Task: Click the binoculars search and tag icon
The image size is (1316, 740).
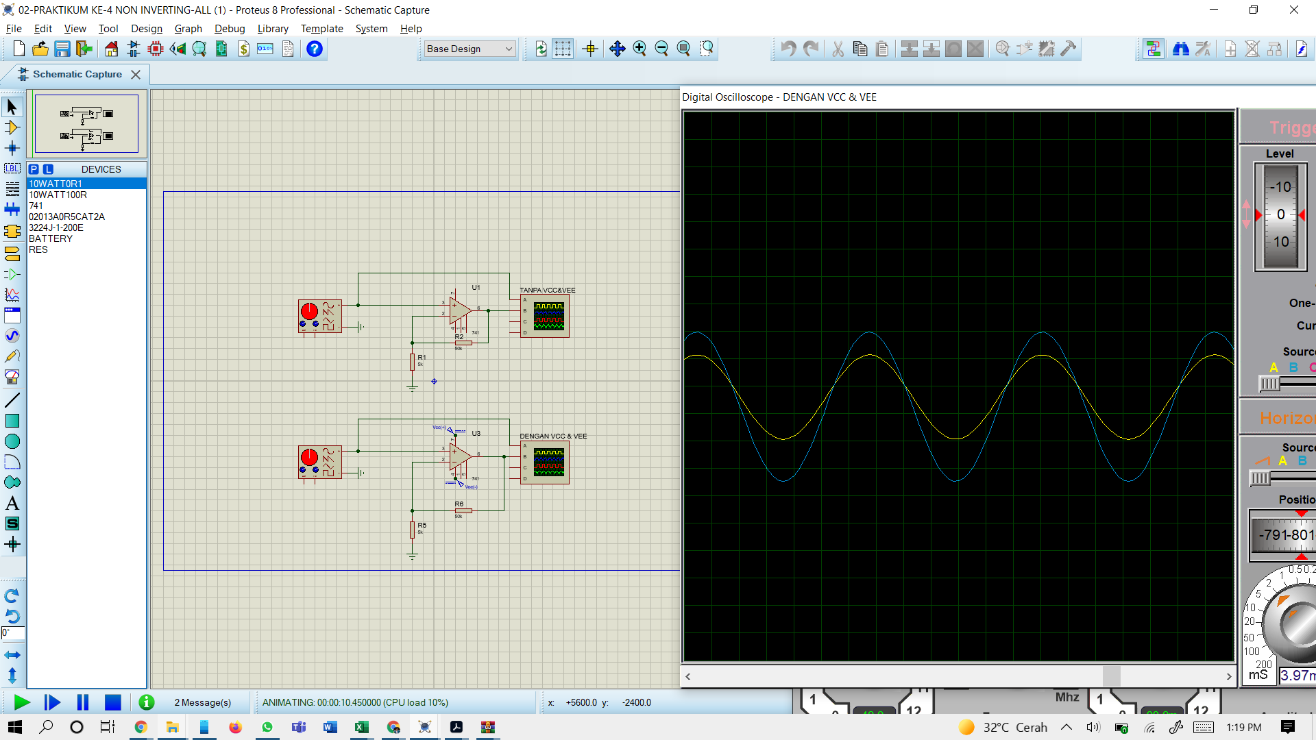Action: tap(1181, 49)
